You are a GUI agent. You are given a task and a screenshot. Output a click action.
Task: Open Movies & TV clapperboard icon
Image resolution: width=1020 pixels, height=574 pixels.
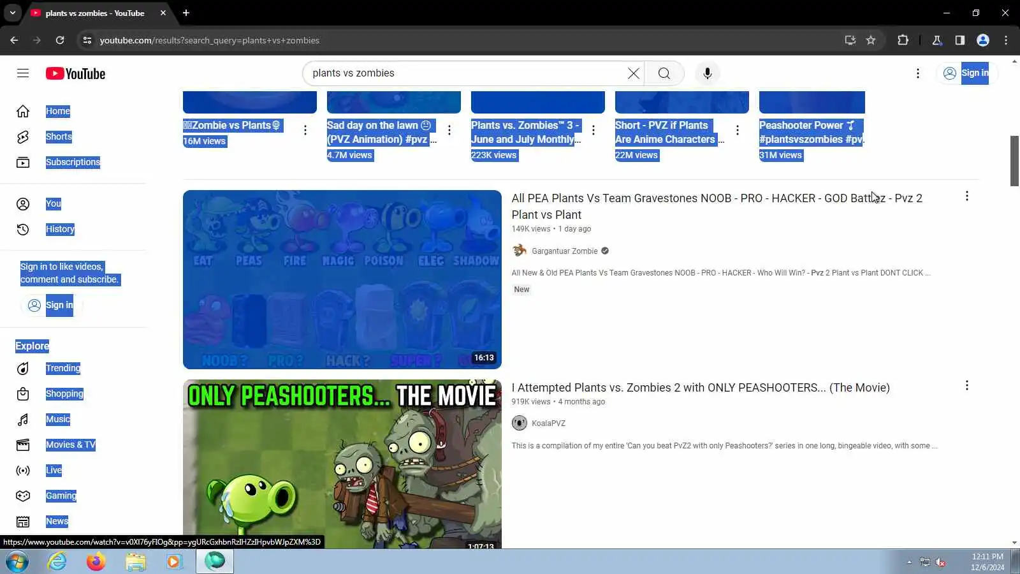pos(23,445)
